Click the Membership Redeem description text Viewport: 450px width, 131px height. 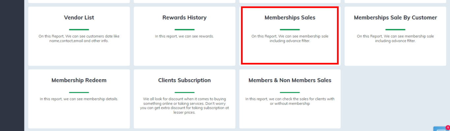[x=79, y=99]
